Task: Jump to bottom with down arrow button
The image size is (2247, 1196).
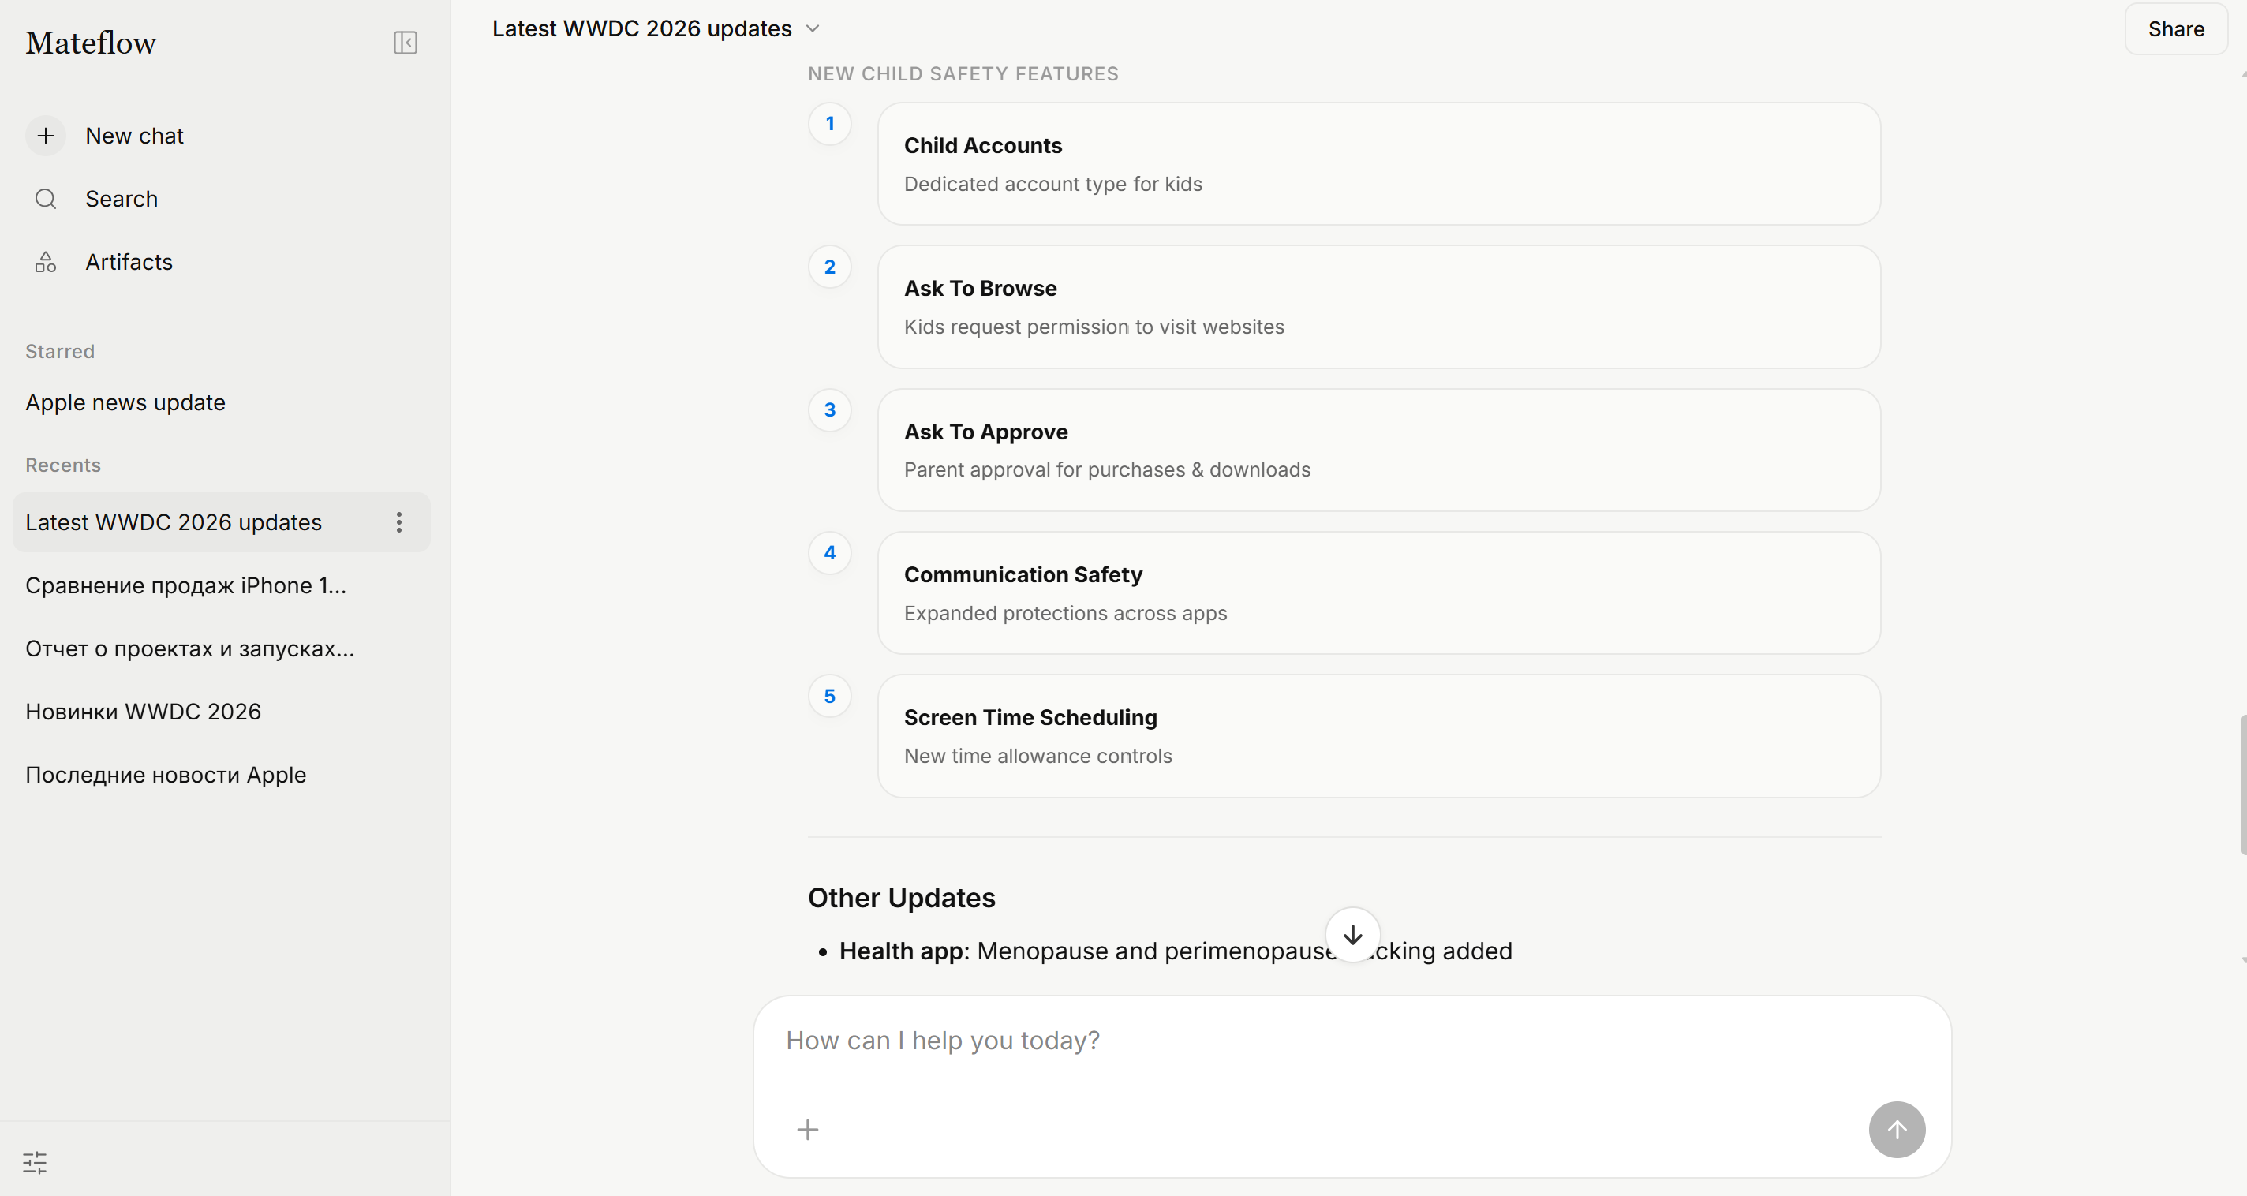Action: [x=1352, y=935]
